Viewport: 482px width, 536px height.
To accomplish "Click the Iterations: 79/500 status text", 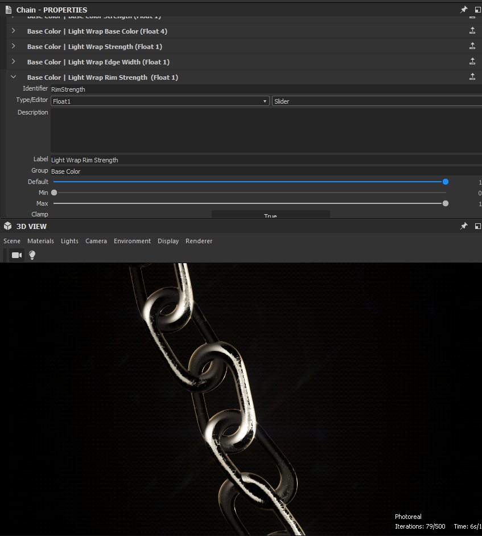I will pyautogui.click(x=420, y=526).
